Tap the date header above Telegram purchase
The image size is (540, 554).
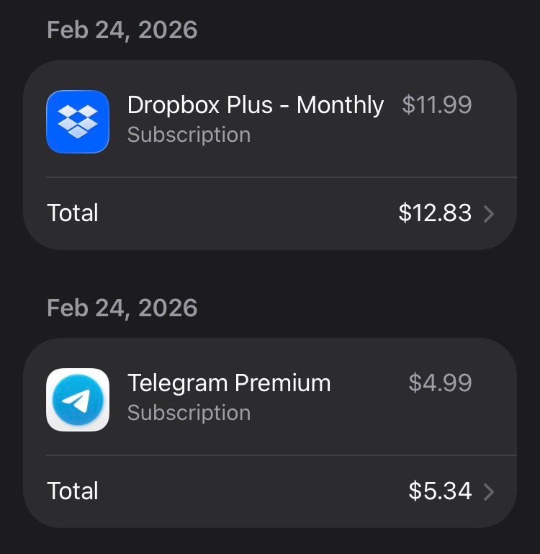(122, 308)
